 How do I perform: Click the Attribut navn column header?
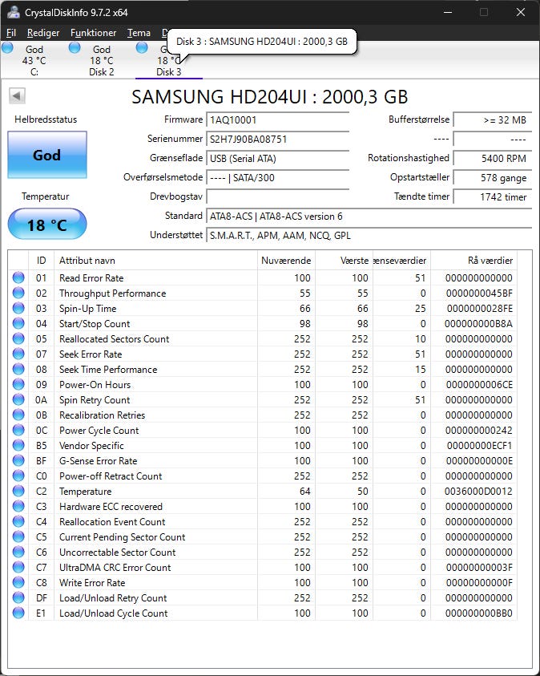pos(156,261)
